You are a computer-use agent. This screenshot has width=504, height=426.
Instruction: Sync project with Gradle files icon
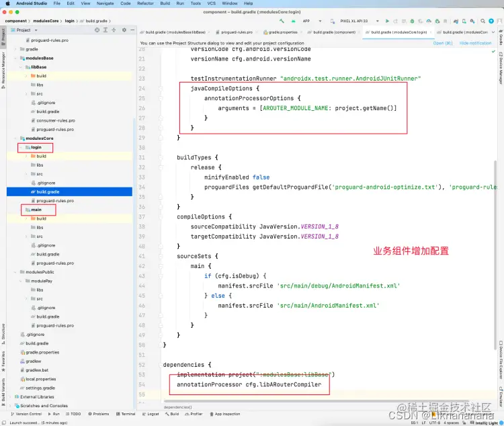(x=456, y=21)
